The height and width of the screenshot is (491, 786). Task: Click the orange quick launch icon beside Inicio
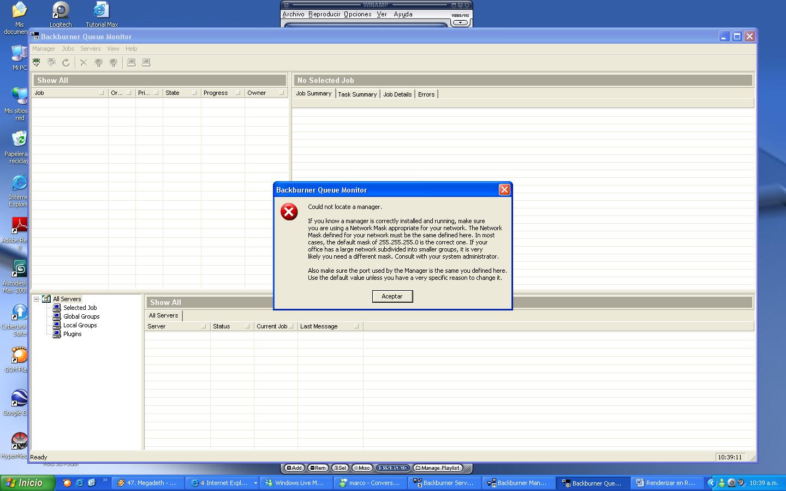coord(67,483)
